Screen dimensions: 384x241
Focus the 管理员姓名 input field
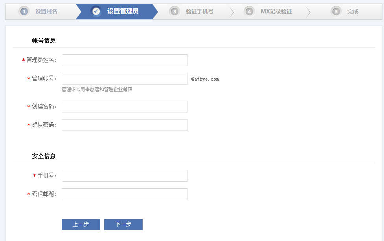(124, 60)
